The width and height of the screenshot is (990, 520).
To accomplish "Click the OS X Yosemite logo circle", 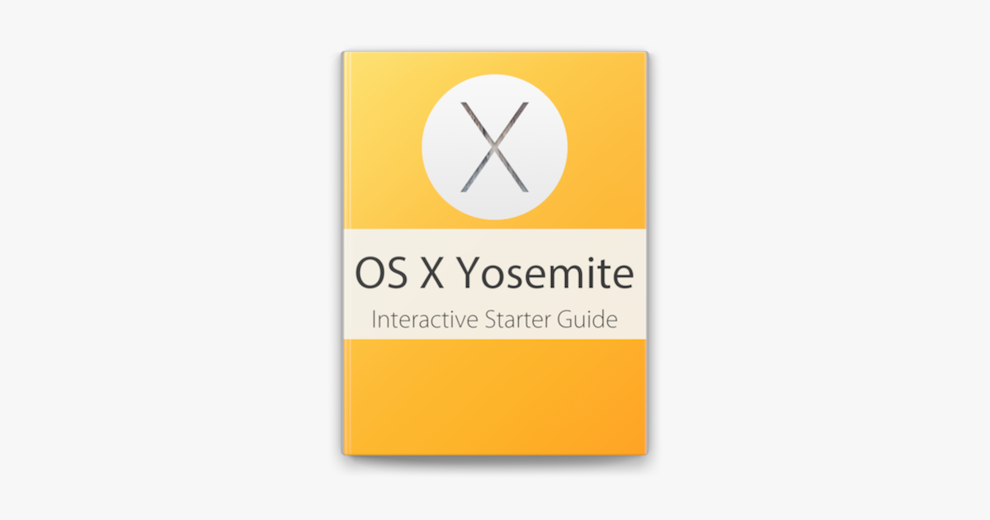I will (494, 146).
